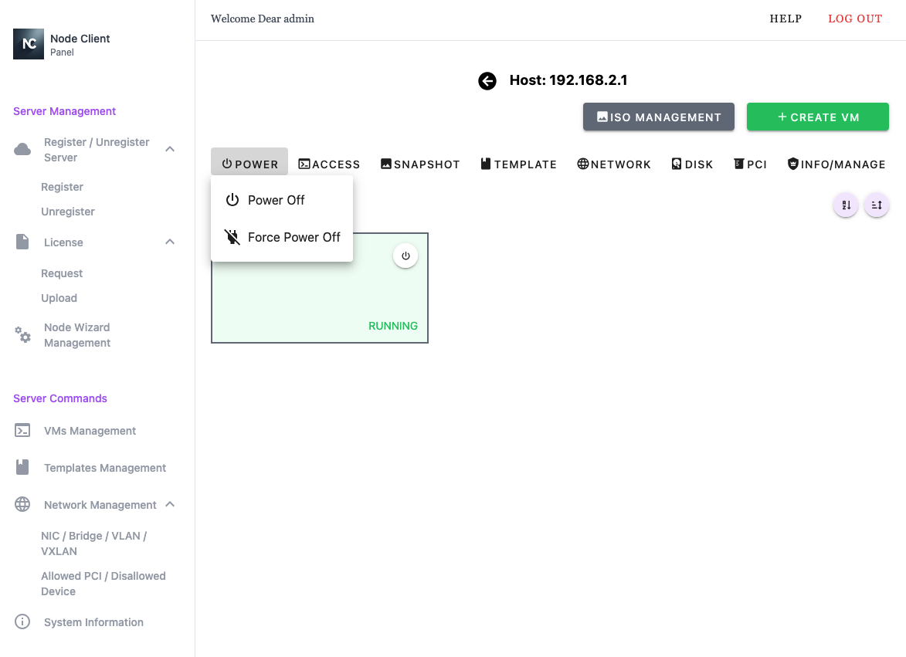Open the Network toolbar menu

click(614, 164)
